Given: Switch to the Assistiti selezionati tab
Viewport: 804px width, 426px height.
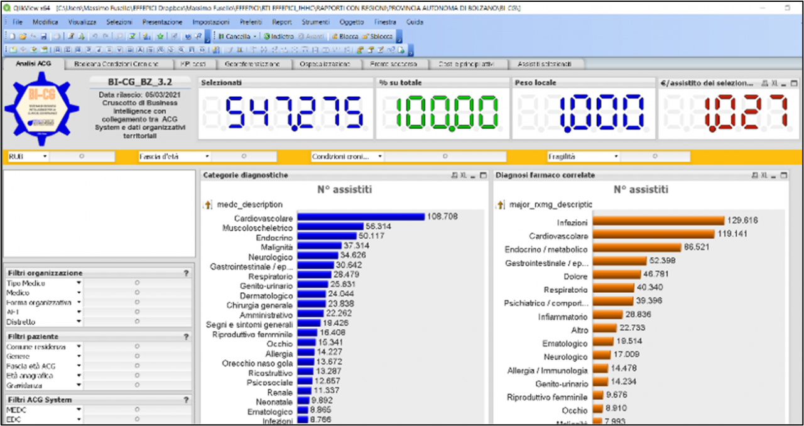Looking at the screenshot, I should (544, 64).
